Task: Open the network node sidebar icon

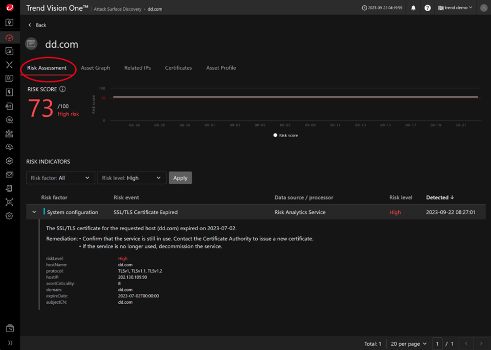Action: click(x=9, y=202)
